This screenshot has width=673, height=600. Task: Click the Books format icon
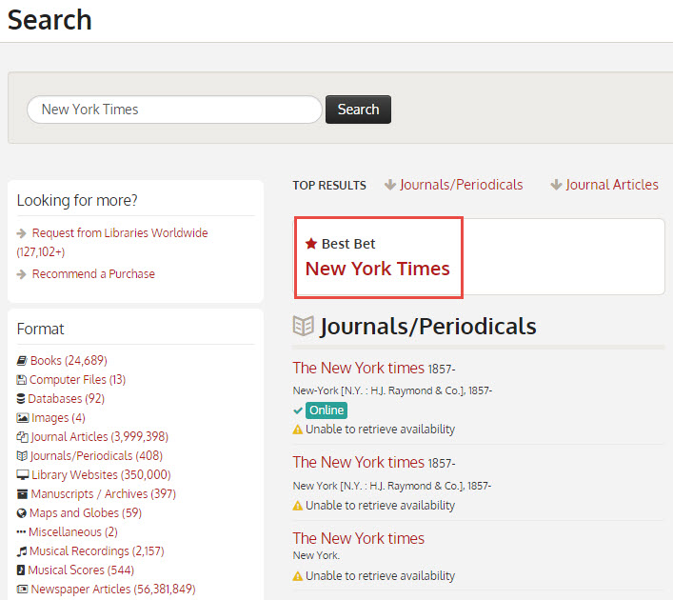(22, 360)
